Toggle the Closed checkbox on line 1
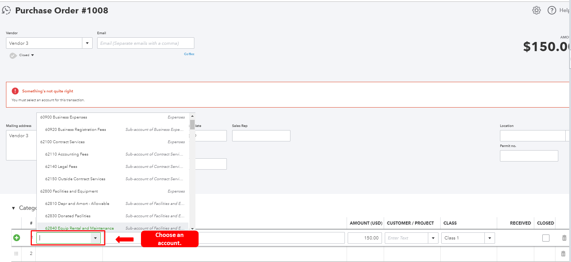This screenshot has height=262, width=571. [546, 238]
